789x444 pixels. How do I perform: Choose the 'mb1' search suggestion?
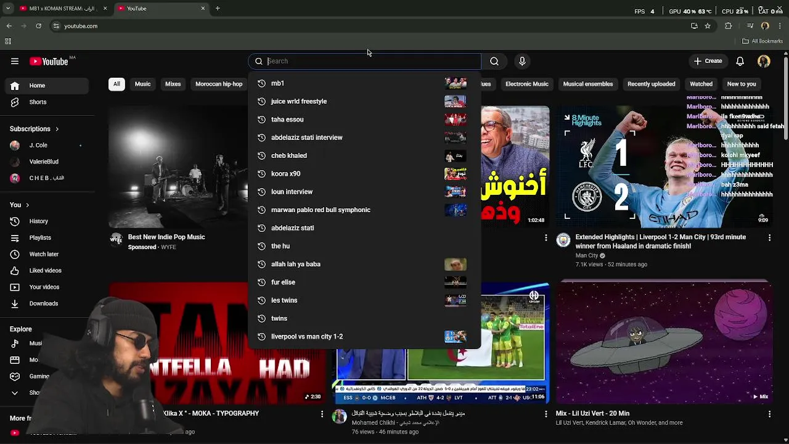coord(364,83)
